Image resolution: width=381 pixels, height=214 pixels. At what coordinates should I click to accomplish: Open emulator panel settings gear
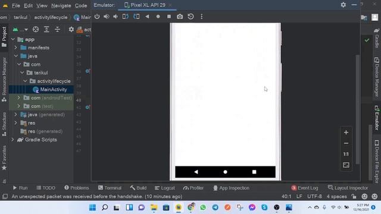point(343,5)
